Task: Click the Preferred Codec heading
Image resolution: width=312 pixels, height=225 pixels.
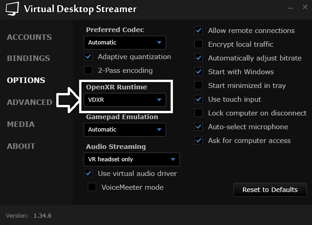Action: pyautogui.click(x=115, y=30)
